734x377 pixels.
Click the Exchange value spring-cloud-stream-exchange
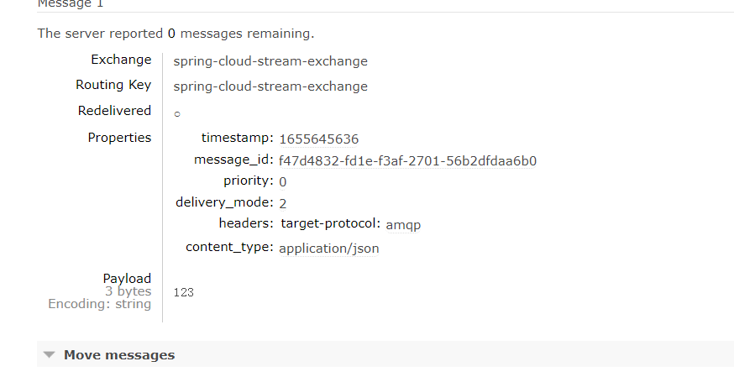(270, 61)
